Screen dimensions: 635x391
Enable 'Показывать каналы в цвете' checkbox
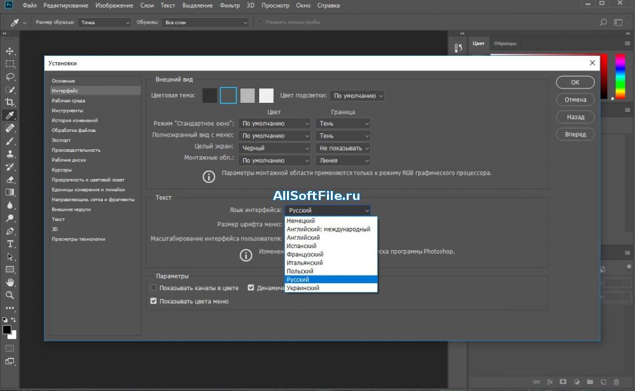pyautogui.click(x=154, y=288)
